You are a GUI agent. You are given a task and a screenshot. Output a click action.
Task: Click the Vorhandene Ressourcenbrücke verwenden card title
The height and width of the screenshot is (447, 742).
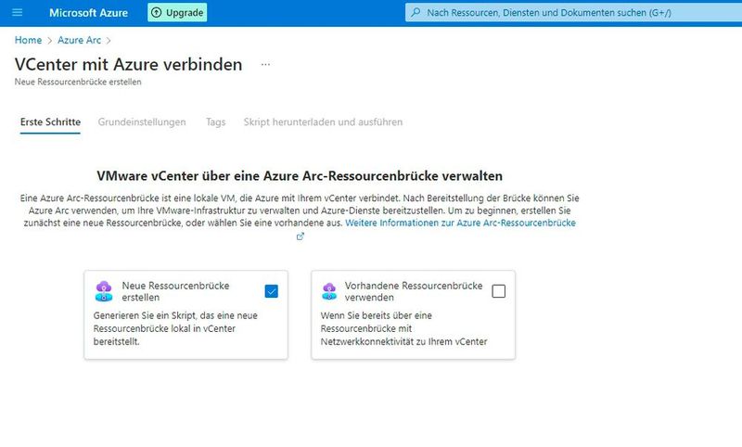[414, 291]
